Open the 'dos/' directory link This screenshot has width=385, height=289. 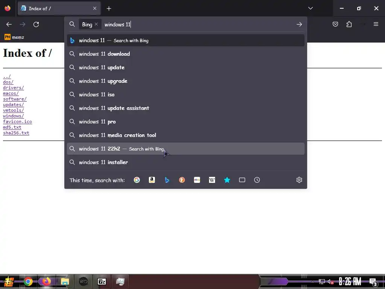(x=8, y=82)
